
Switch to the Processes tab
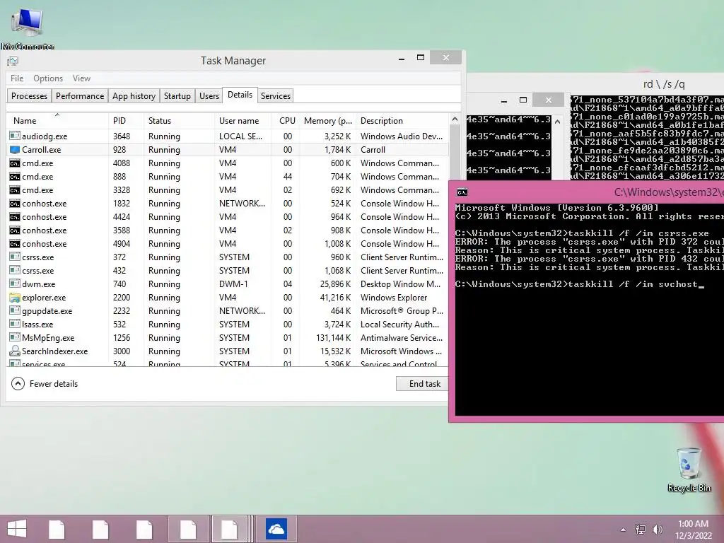[29, 95]
